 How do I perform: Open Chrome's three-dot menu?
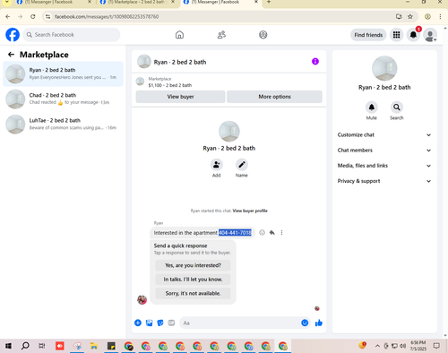440,17
